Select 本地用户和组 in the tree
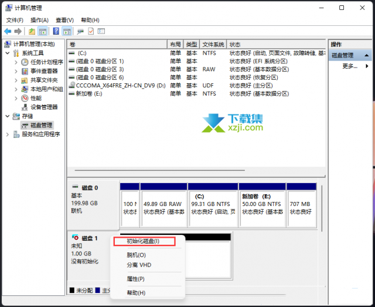This screenshot has width=375, height=307. pyautogui.click(x=47, y=89)
